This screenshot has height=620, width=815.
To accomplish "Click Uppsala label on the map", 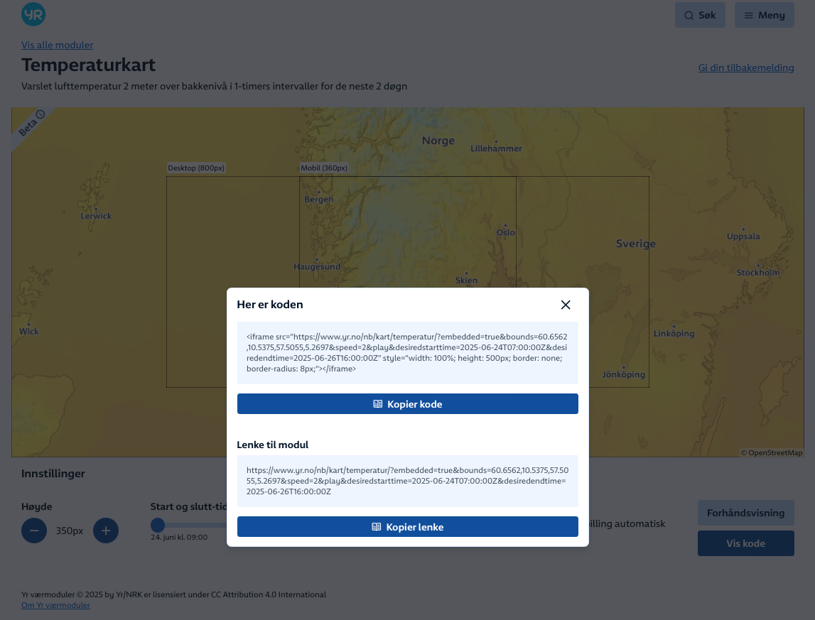I will point(743,236).
